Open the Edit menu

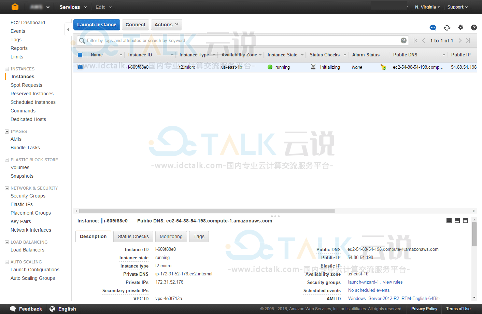tap(104, 7)
